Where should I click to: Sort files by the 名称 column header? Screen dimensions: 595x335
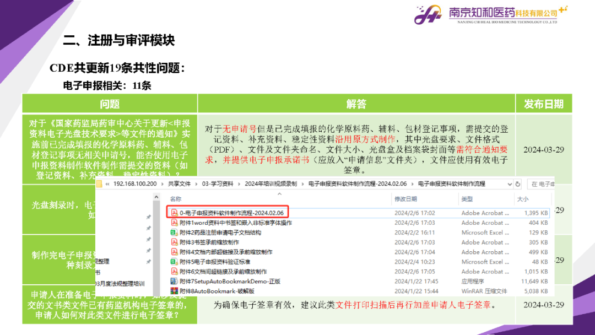click(176, 199)
